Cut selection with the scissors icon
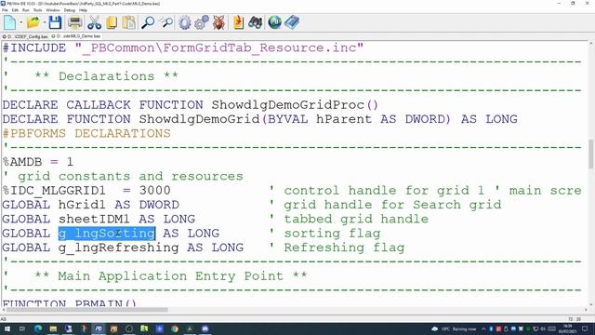595x335 pixels. coord(94,22)
